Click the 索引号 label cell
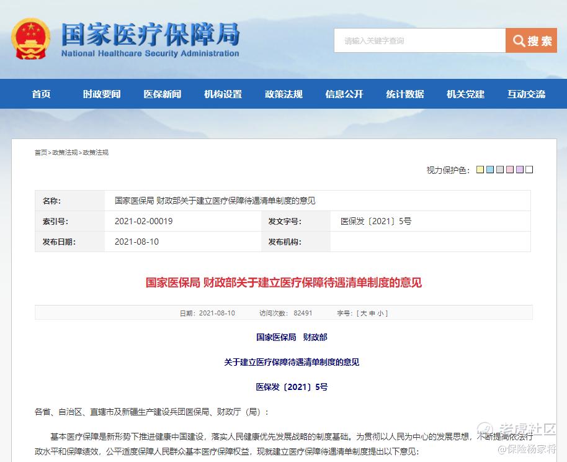Viewport: 567px width, 462px height. click(70, 221)
